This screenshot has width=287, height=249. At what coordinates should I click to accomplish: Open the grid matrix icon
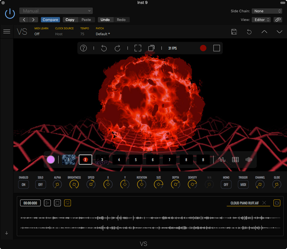point(235,160)
